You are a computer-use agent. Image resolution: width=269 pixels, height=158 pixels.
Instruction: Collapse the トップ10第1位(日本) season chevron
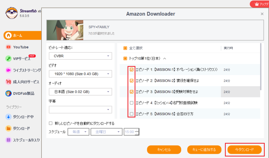165,59
